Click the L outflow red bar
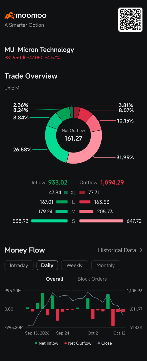This screenshot has height=361, width=147. pyautogui.click(x=85, y=202)
